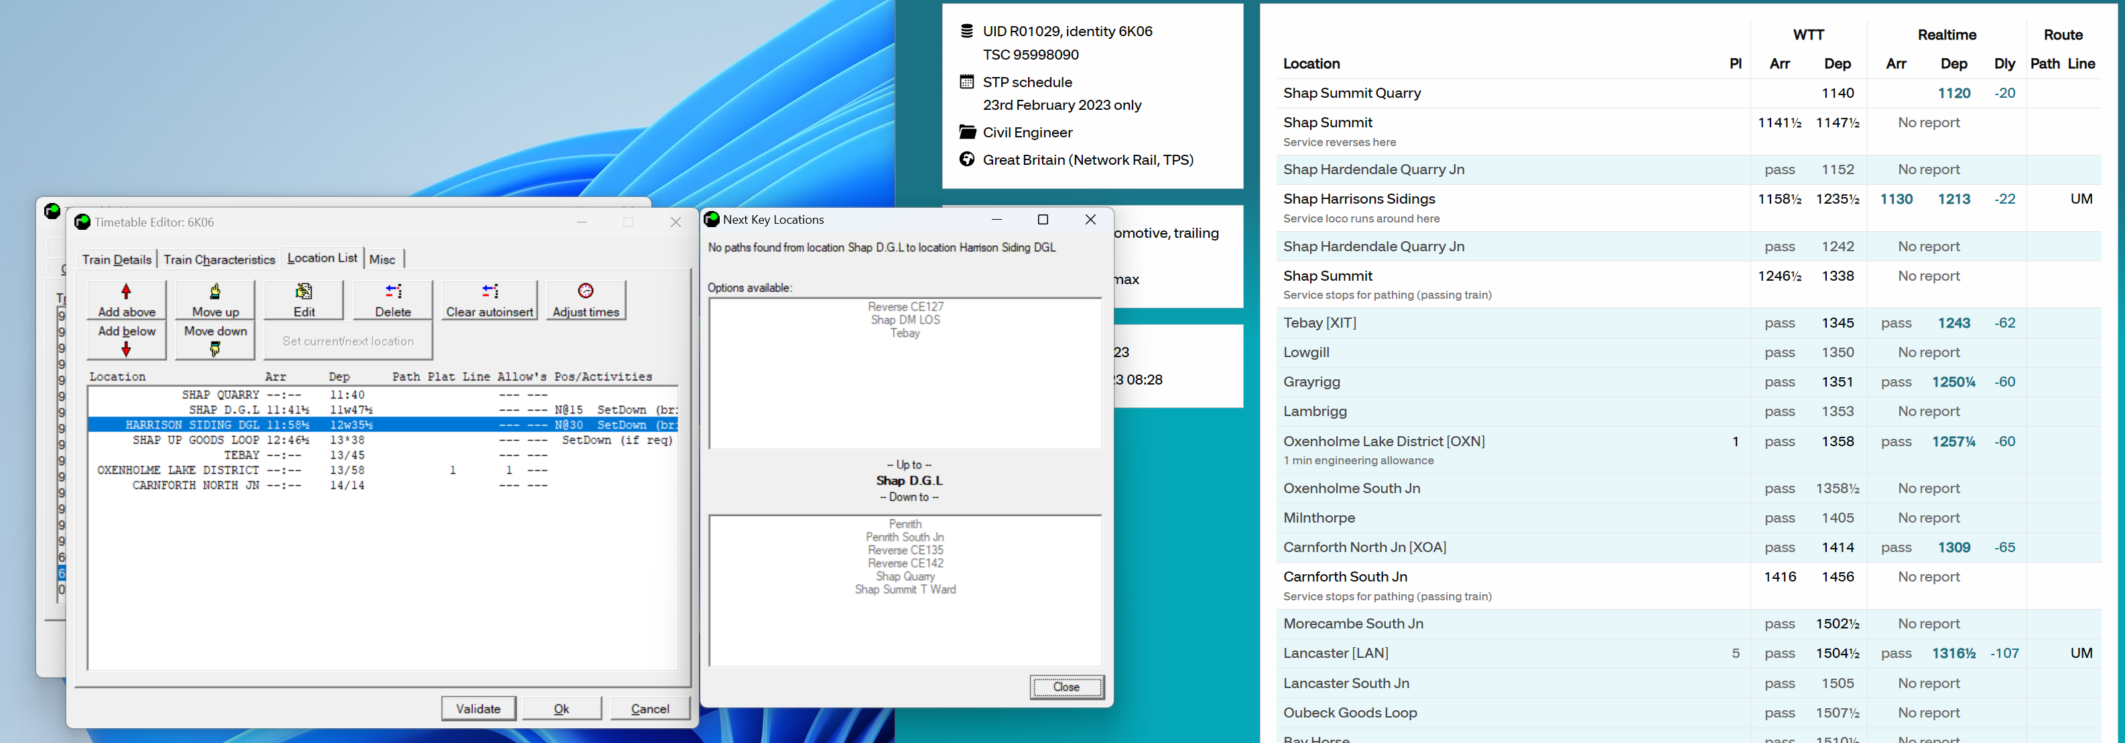Click Grayrigg location in table
This screenshot has width=2125, height=743.
pyautogui.click(x=1311, y=382)
